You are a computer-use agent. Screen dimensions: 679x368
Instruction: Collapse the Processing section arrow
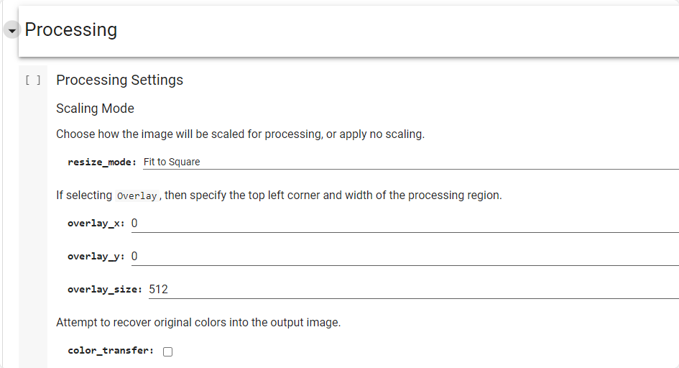pos(11,30)
